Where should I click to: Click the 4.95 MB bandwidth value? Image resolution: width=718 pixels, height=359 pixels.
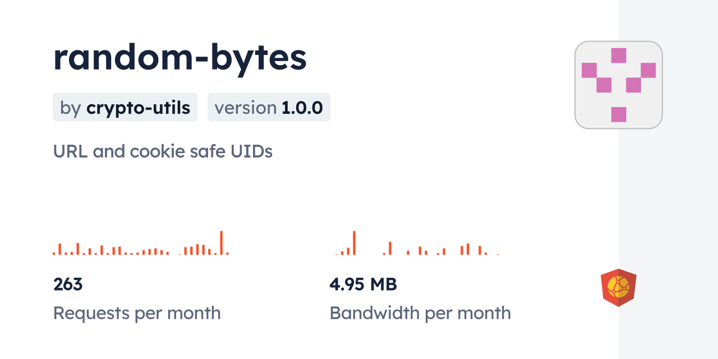pos(363,284)
